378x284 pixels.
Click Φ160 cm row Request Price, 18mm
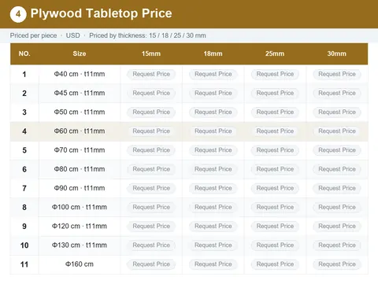[213, 264]
